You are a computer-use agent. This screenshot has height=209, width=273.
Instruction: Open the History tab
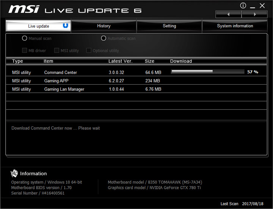104,26
